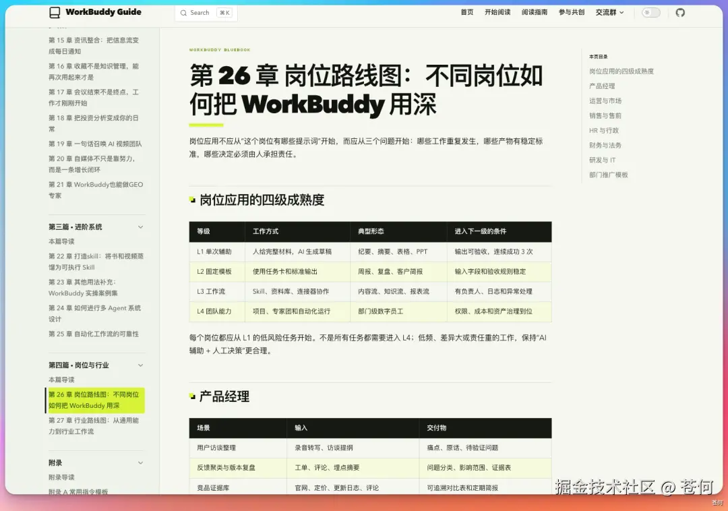Open chapter 18 把投资分析变成你的日常
The height and width of the screenshot is (511, 728).
click(x=94, y=123)
